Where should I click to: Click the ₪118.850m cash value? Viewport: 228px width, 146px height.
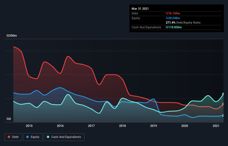[x=174, y=27]
